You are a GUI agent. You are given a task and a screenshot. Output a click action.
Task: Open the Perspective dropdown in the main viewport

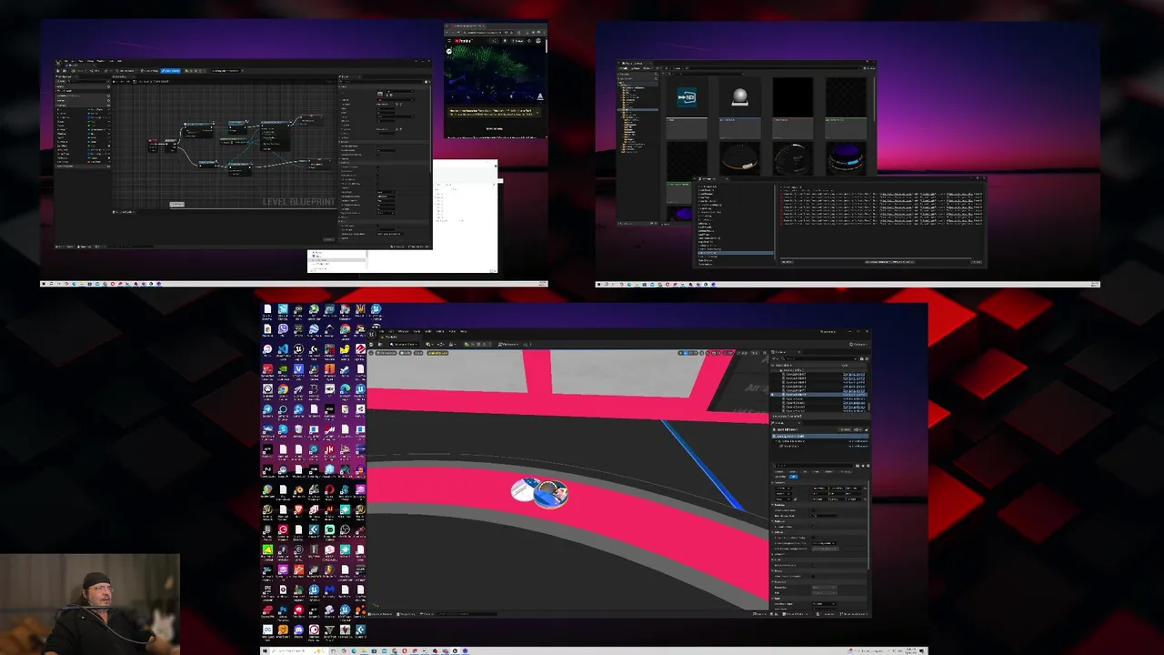click(x=386, y=353)
